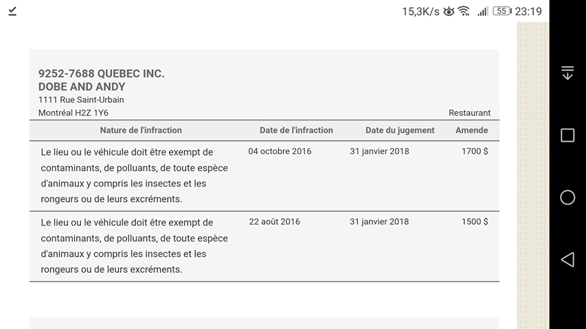Tap the cellular signal bars icon
The width and height of the screenshot is (586, 329).
pyautogui.click(x=482, y=12)
